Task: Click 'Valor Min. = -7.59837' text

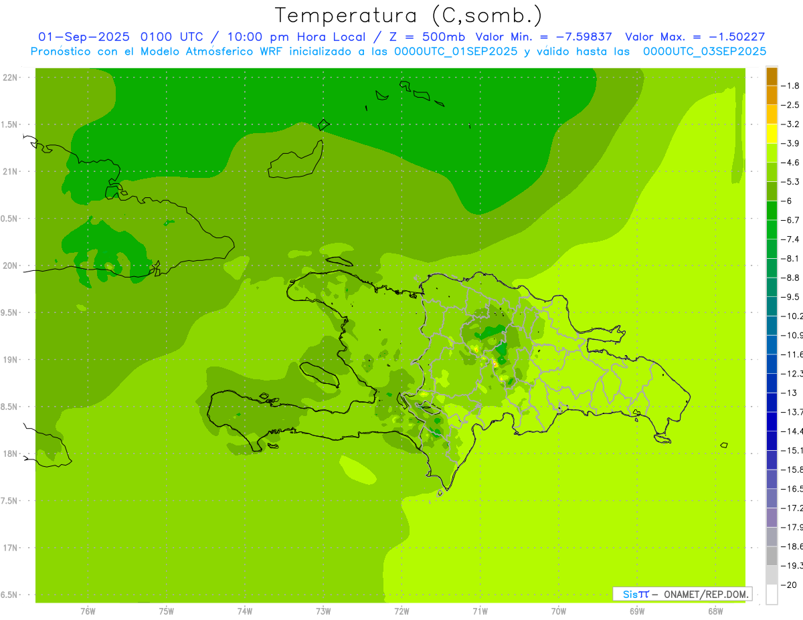Action: [543, 37]
